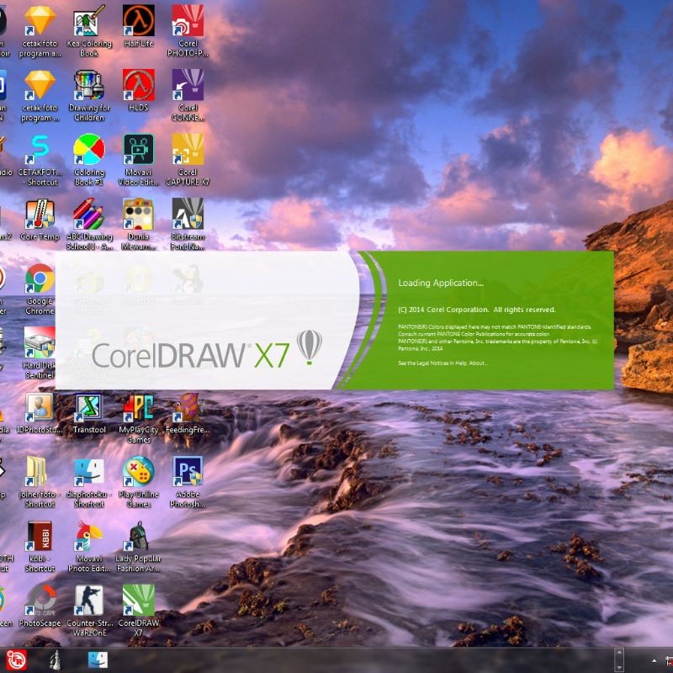Image resolution: width=673 pixels, height=673 pixels.
Task: Select the joiner foto - Shortcut folder
Action: 40,481
